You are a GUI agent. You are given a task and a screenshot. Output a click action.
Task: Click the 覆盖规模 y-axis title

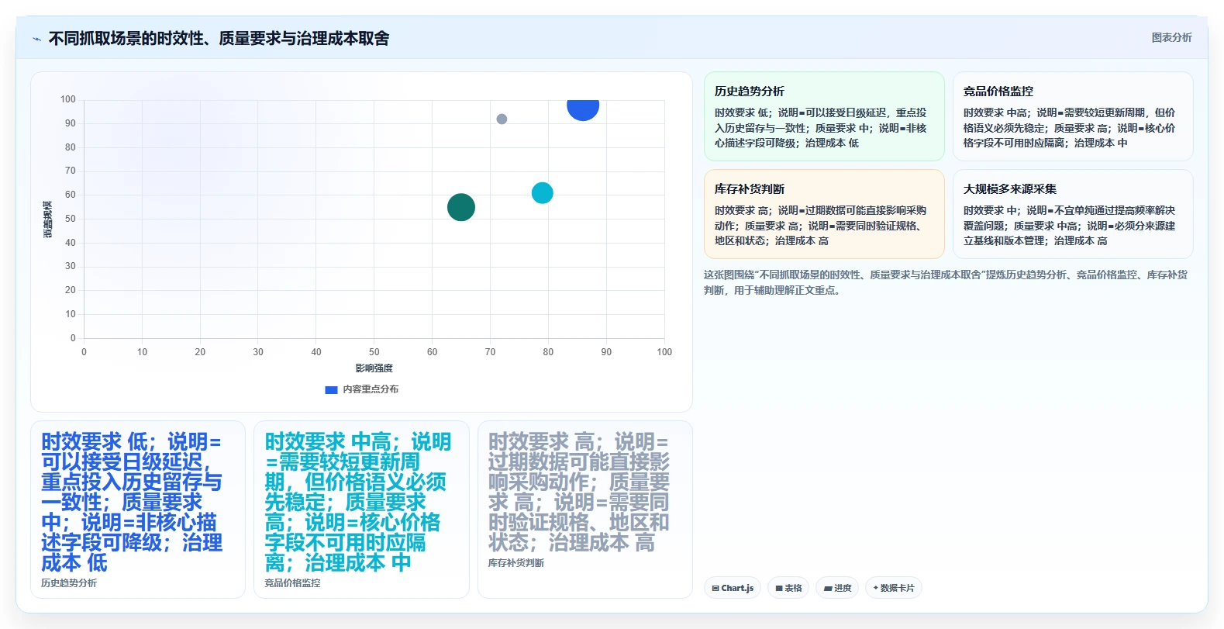[x=48, y=219]
